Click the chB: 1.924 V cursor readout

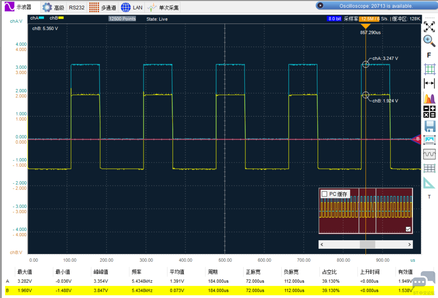pos(385,101)
